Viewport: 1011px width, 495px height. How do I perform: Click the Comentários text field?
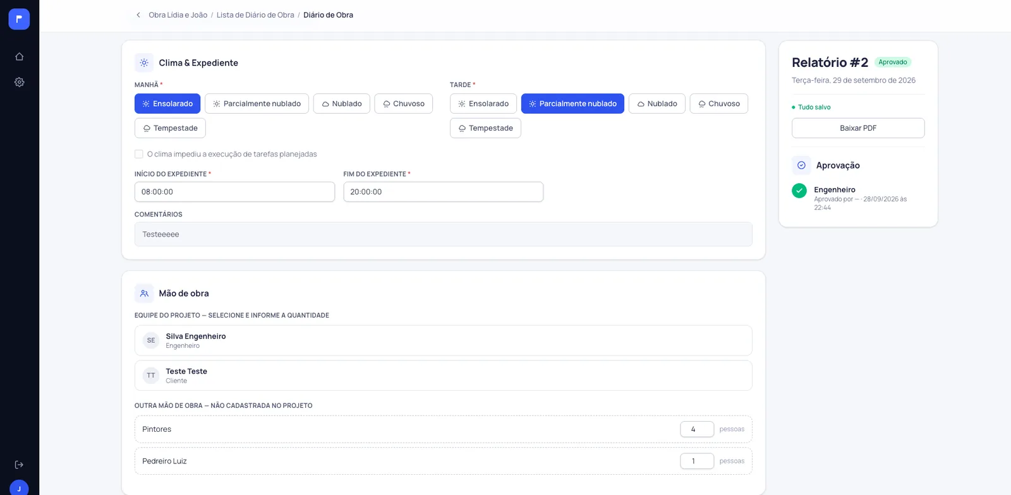444,234
